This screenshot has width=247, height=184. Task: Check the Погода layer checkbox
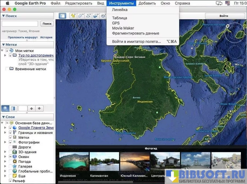10,162
